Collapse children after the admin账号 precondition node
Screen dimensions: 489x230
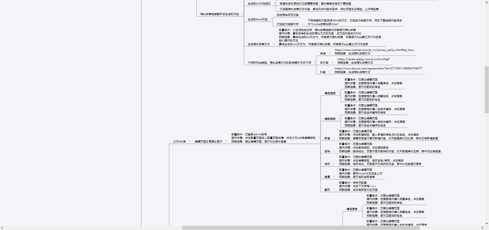(x=319, y=138)
